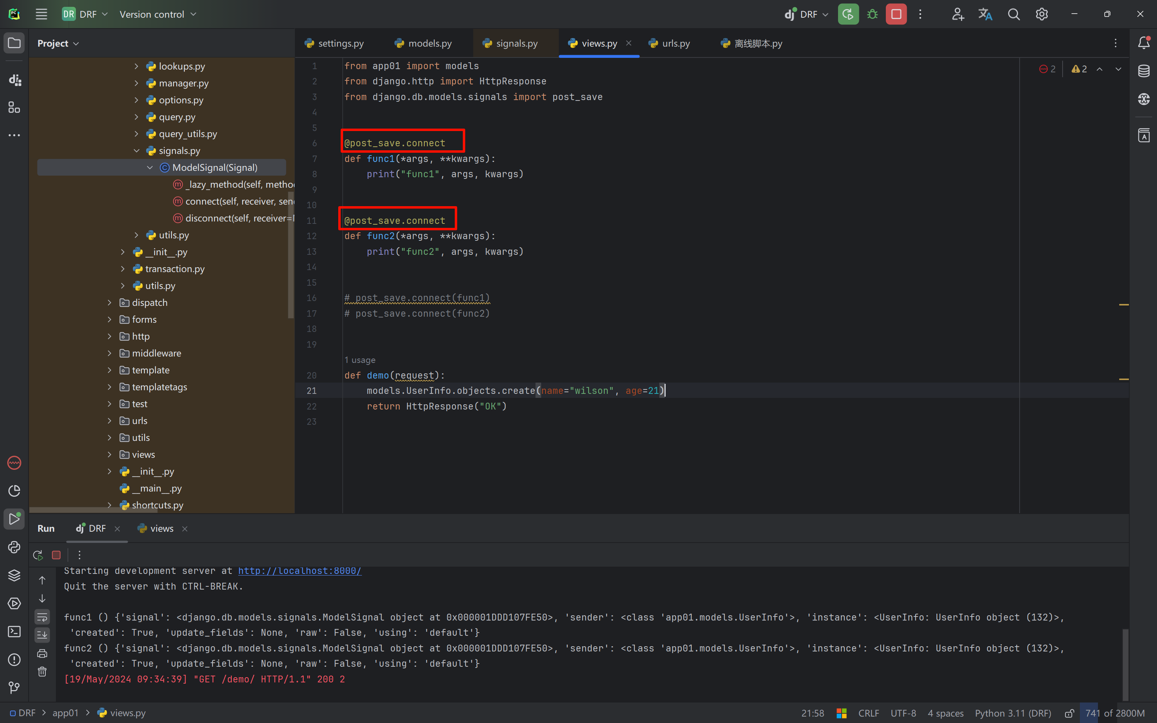Stop the running DRF server with the red button

(x=896, y=14)
